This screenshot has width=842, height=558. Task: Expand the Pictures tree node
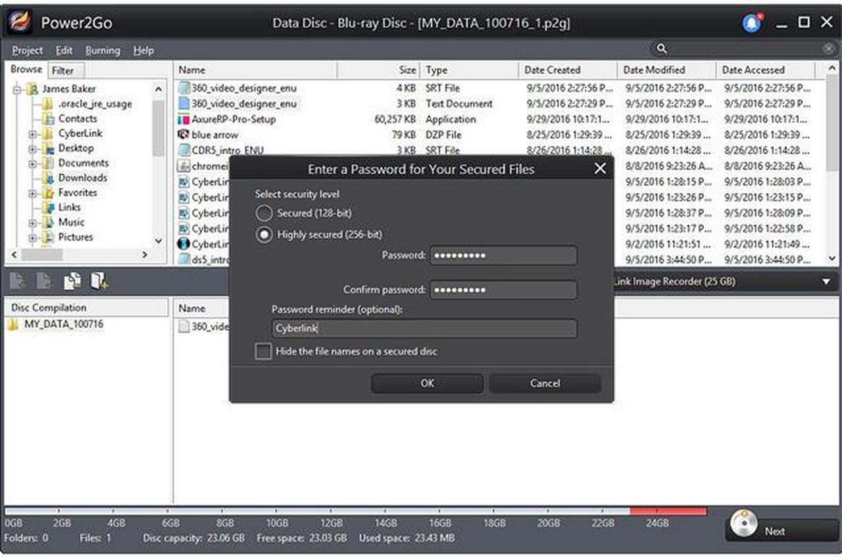32,238
